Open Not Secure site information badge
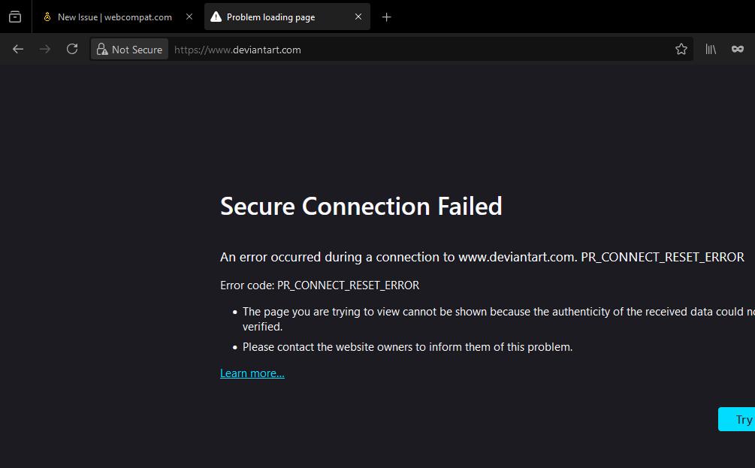 click(x=129, y=50)
